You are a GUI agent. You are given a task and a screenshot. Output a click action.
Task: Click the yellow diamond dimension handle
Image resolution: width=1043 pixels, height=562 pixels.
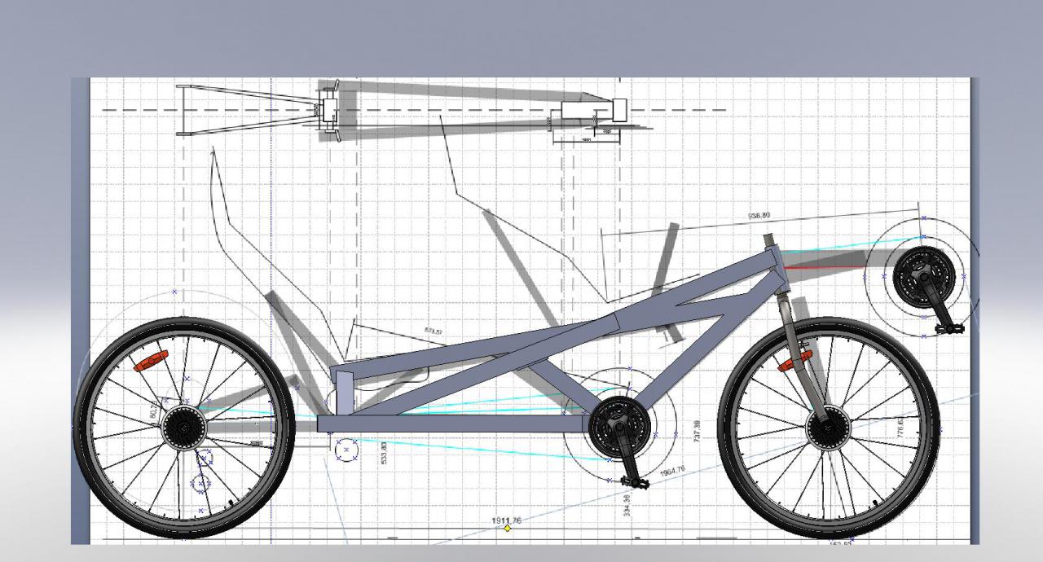click(x=507, y=529)
